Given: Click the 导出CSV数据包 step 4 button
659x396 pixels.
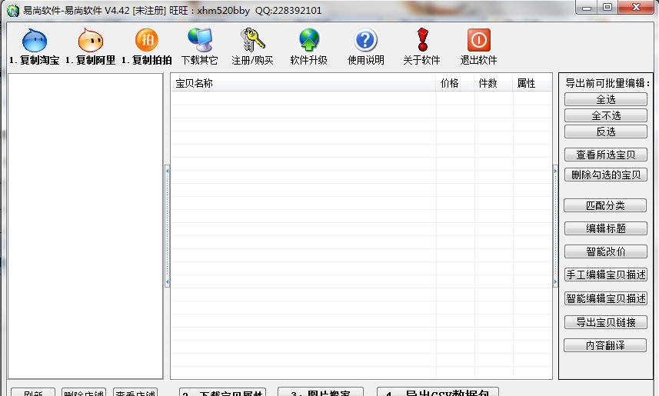Looking at the screenshot, I should click(x=438, y=392).
